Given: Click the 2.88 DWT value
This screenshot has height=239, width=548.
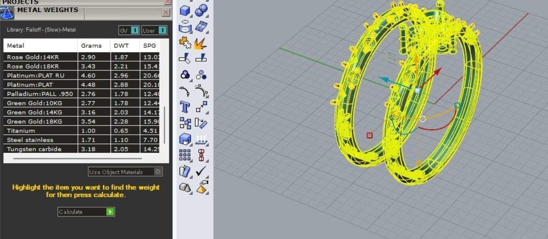Looking at the screenshot, I should pos(121,85).
